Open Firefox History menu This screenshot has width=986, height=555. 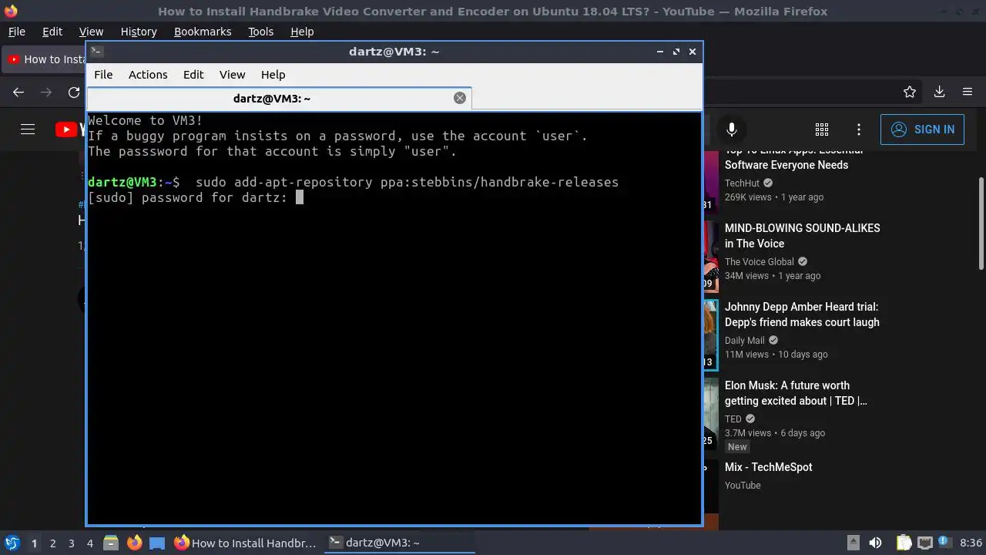(x=139, y=32)
